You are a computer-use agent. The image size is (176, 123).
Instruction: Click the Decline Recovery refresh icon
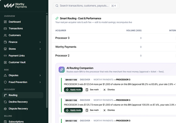pos(5,102)
